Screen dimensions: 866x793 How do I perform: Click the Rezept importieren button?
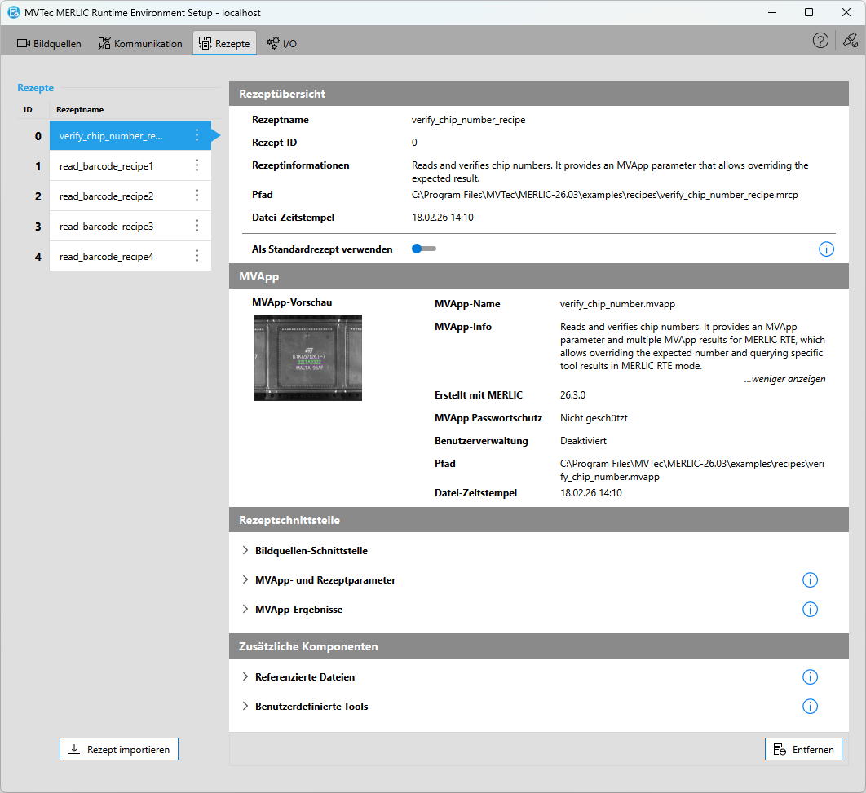coord(119,749)
